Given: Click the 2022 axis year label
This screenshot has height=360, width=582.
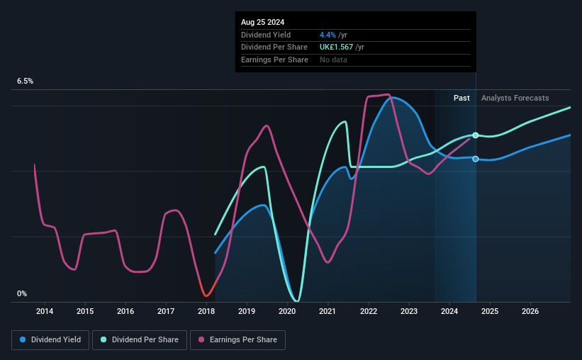Looking at the screenshot, I should [x=369, y=311].
